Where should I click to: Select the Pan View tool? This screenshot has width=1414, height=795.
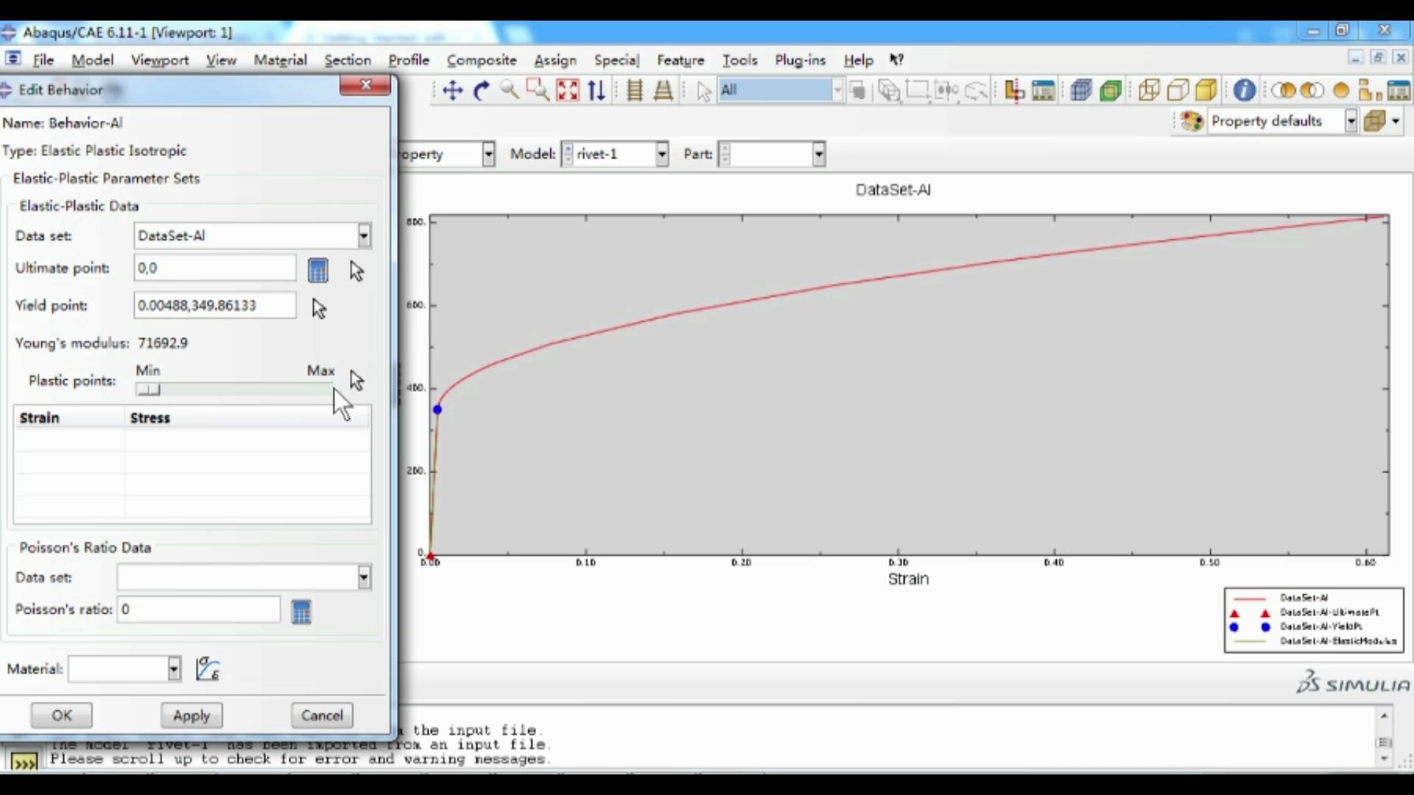[x=452, y=91]
